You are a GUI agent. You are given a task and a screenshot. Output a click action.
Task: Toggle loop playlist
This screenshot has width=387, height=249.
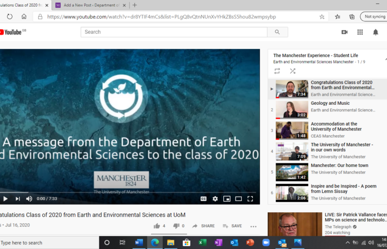[277, 71]
